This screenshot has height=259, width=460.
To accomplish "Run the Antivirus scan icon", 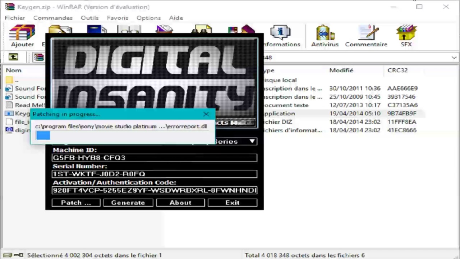I will coord(325,33).
